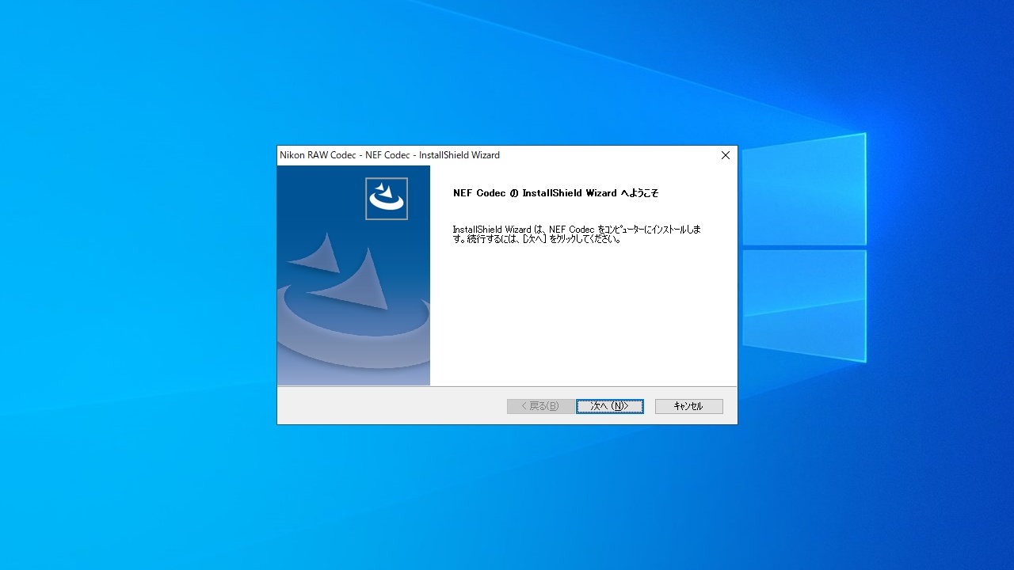The height and width of the screenshot is (570, 1014).
Task: Click the キャンセル cancel button
Action: pyautogui.click(x=689, y=406)
